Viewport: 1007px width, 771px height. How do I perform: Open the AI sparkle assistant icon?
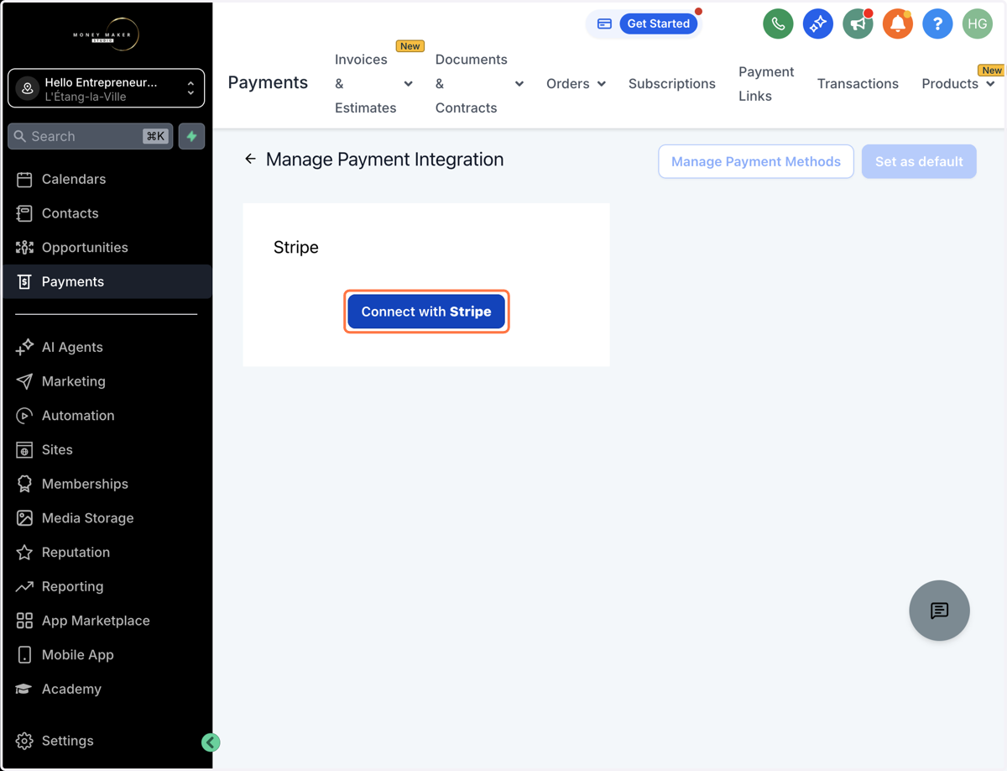pos(817,24)
